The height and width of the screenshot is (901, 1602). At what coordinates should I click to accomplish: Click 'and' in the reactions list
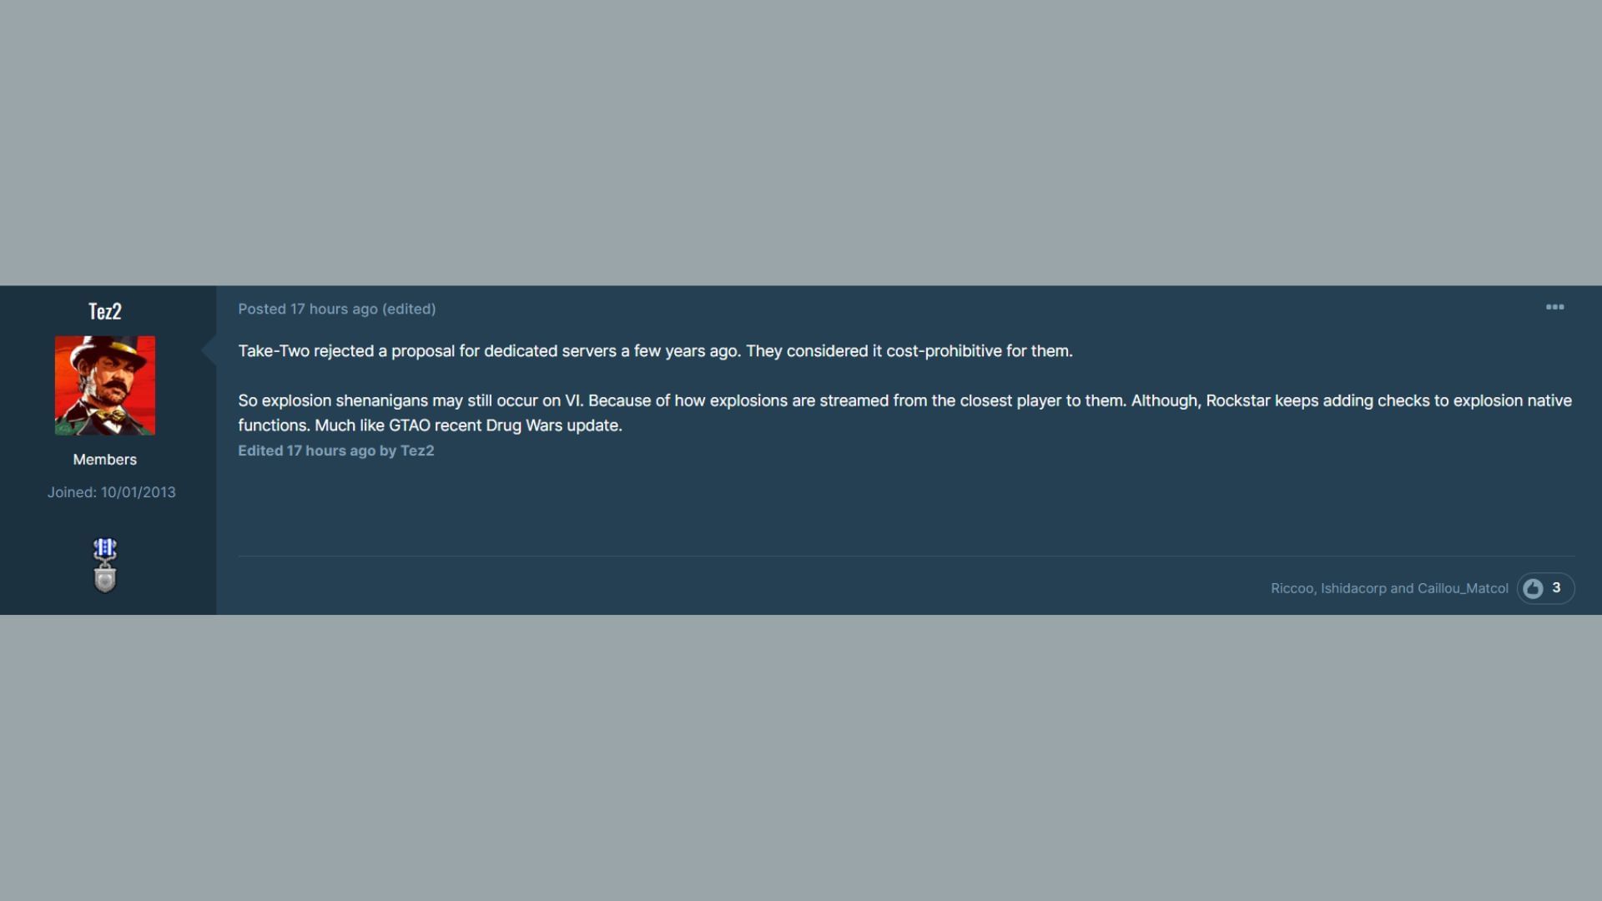click(x=1402, y=589)
